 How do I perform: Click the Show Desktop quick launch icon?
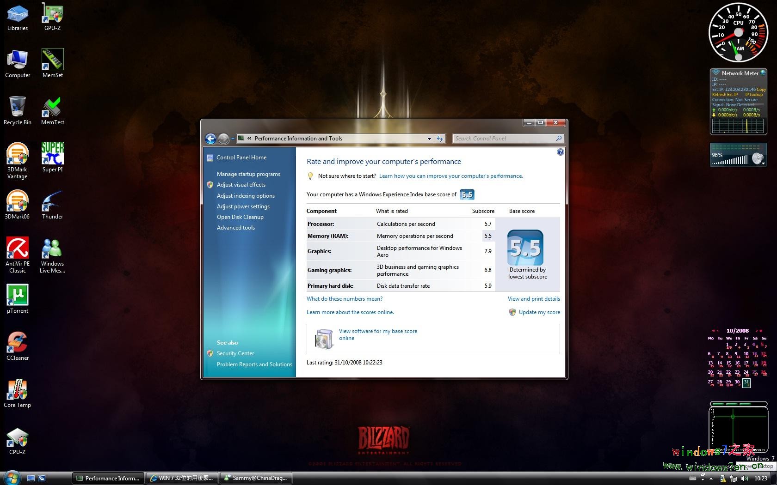(x=31, y=479)
